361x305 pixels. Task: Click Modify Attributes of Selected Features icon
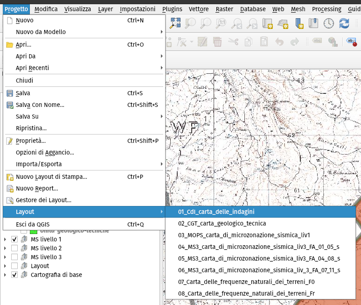(x=202, y=42)
